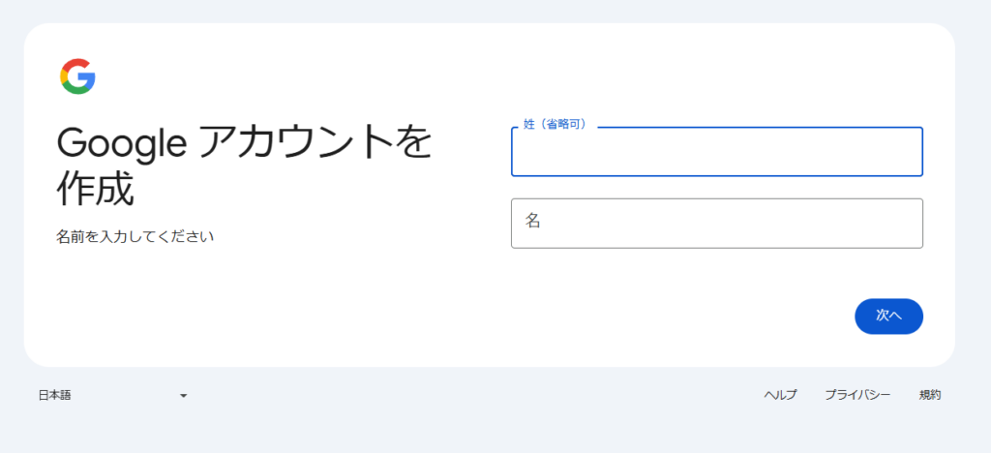The image size is (991, 453).
Task: Open the 規約 terms link
Action: tap(930, 396)
